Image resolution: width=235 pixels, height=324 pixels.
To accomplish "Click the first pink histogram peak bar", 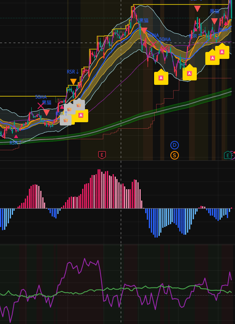I will tap(35, 196).
